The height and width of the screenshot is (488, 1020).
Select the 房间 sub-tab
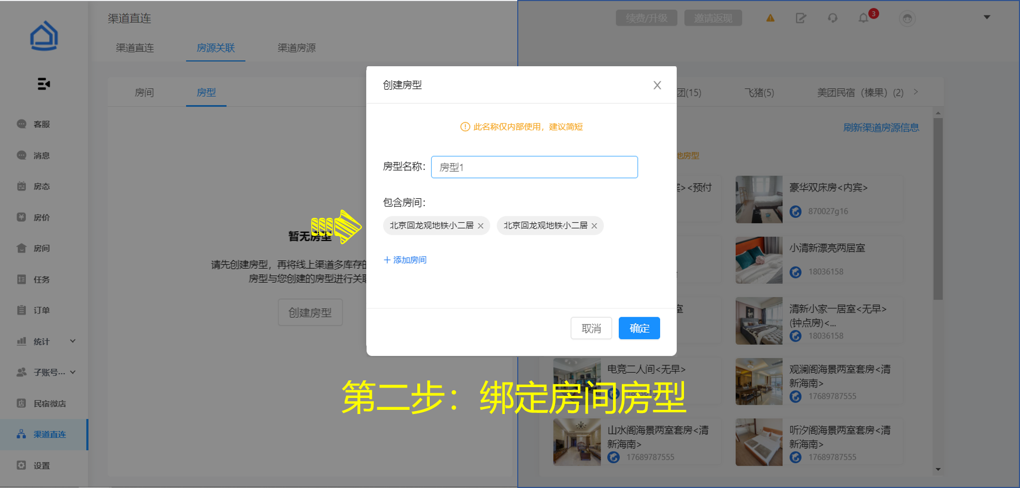144,93
